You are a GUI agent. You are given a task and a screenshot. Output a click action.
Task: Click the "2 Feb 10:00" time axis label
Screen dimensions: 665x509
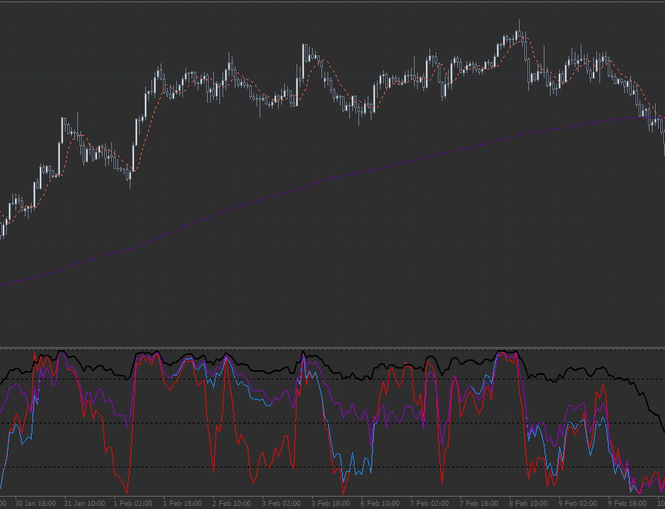coord(231,504)
